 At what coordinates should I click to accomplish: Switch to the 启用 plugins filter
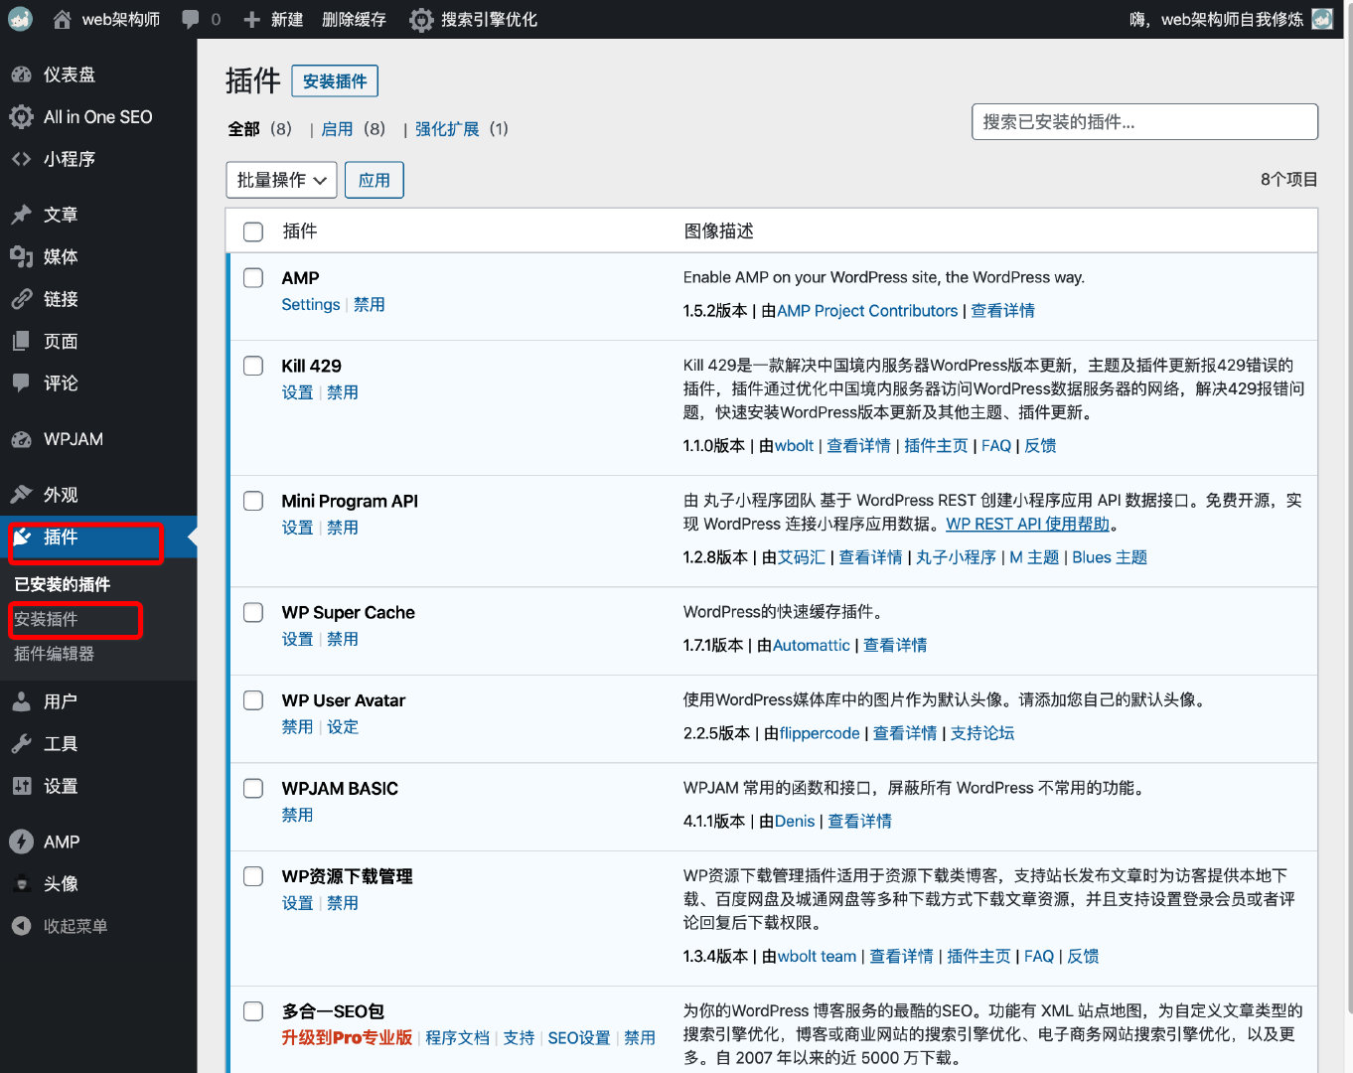pyautogui.click(x=337, y=128)
